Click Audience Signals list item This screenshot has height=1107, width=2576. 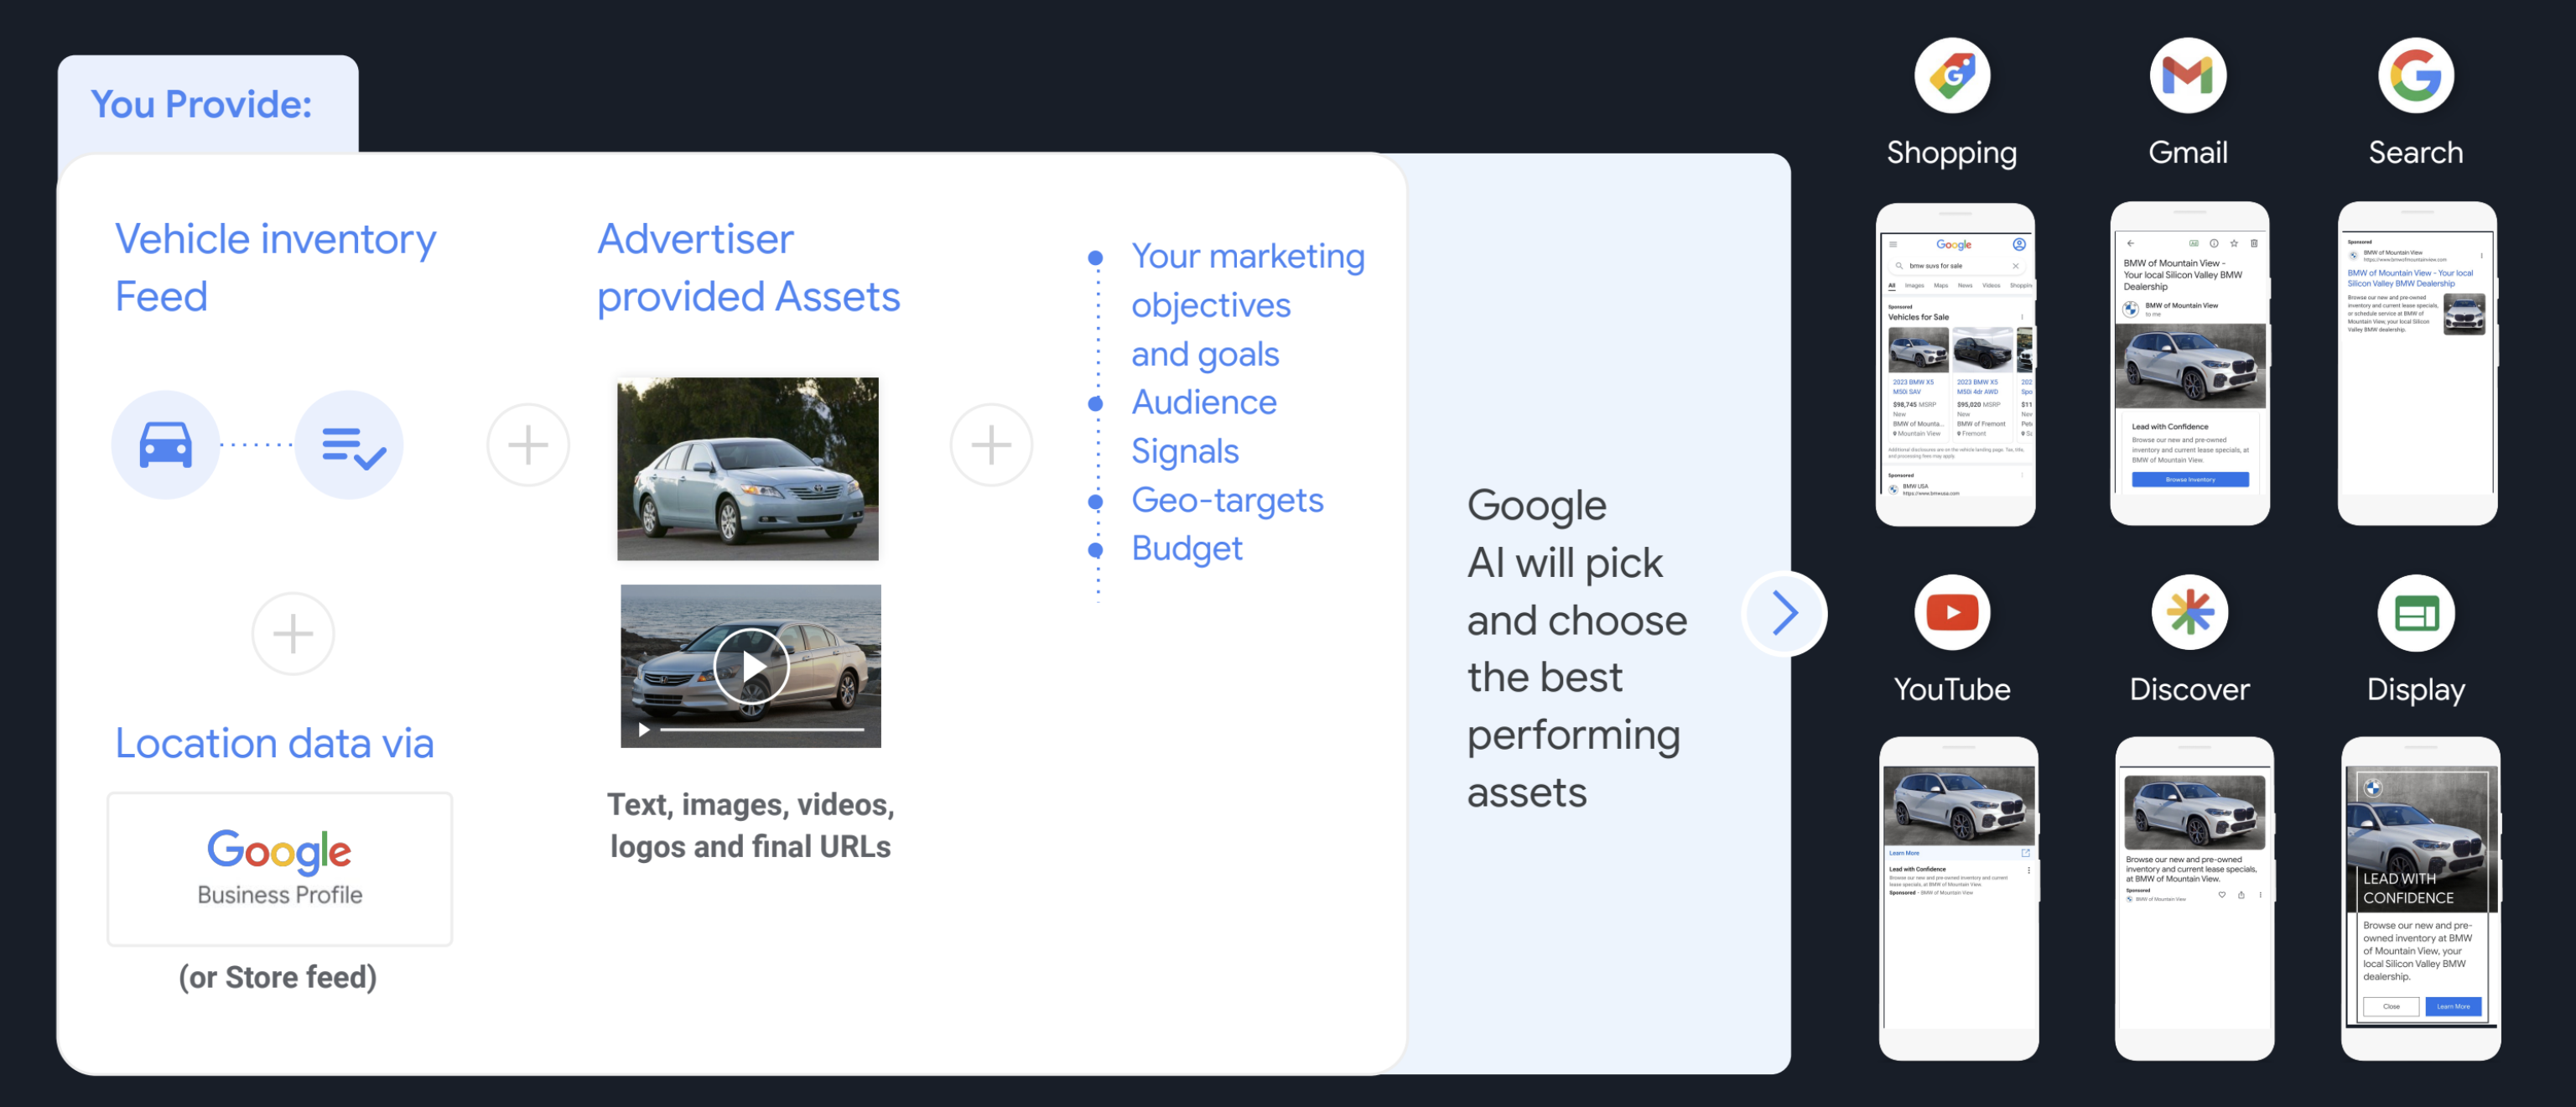coord(1204,427)
